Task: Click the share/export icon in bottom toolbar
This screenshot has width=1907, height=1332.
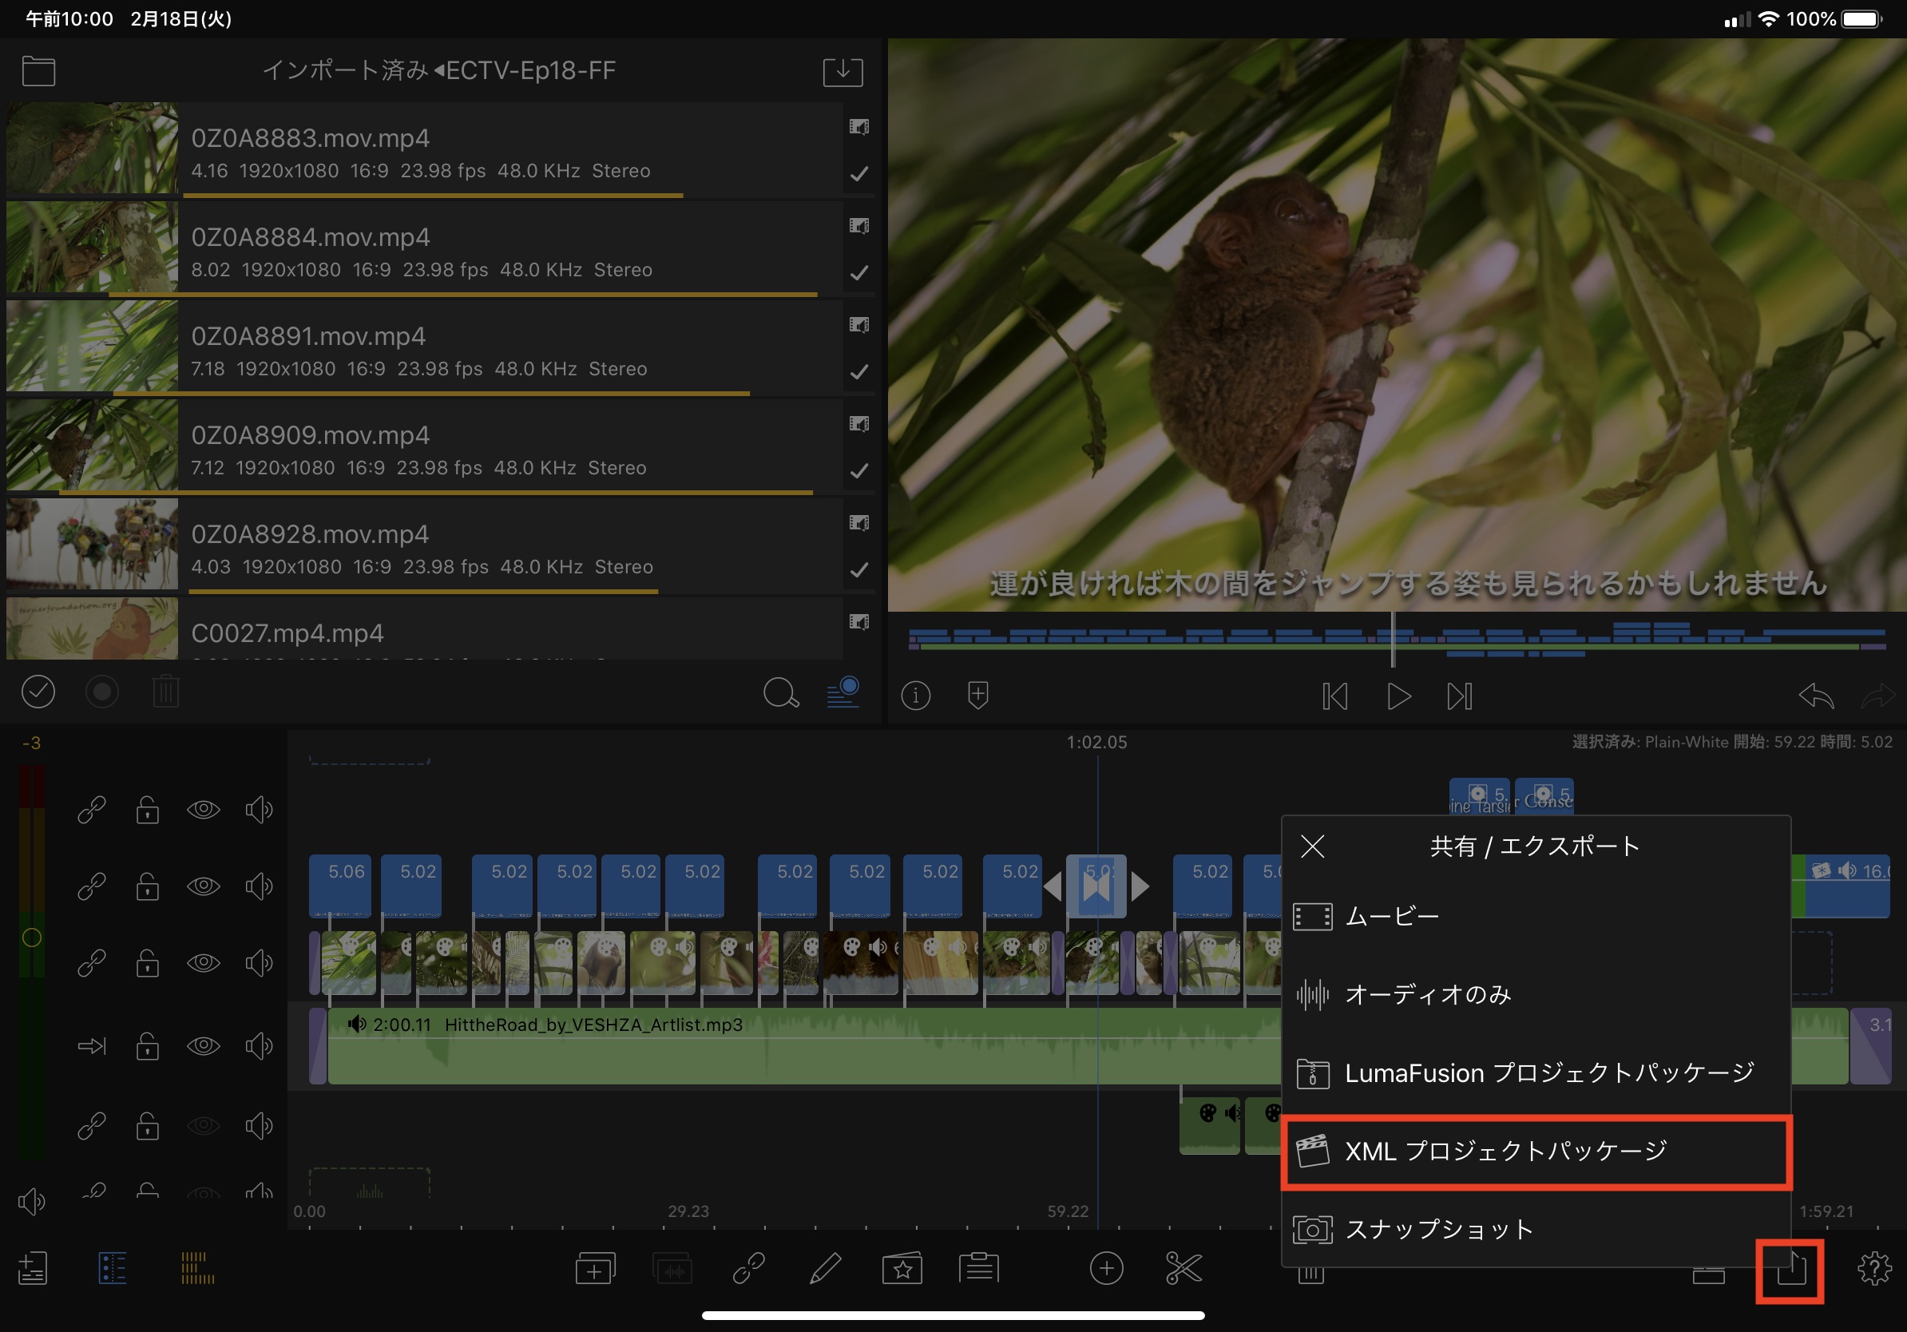Action: [1790, 1269]
